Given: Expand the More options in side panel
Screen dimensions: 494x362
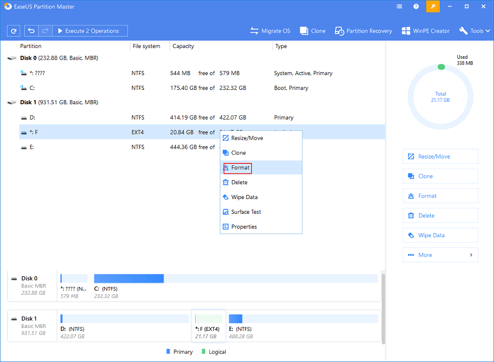Looking at the screenshot, I should 440,255.
